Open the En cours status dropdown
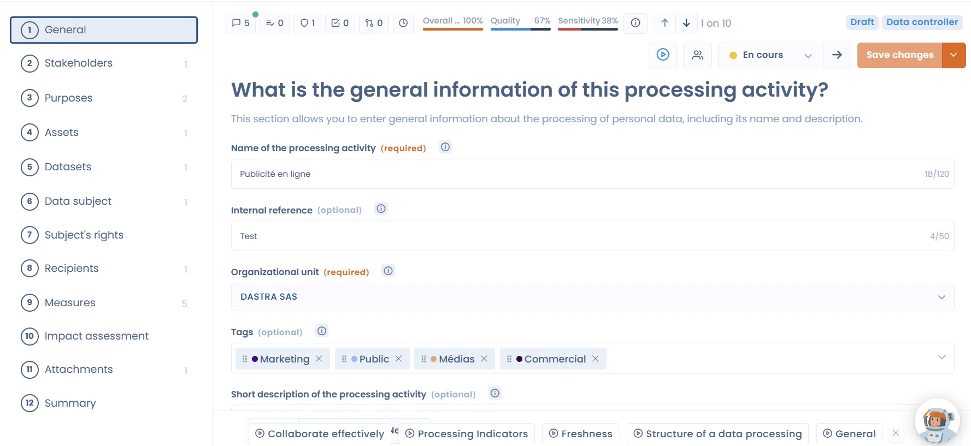Image resolution: width=971 pixels, height=446 pixels. point(770,55)
